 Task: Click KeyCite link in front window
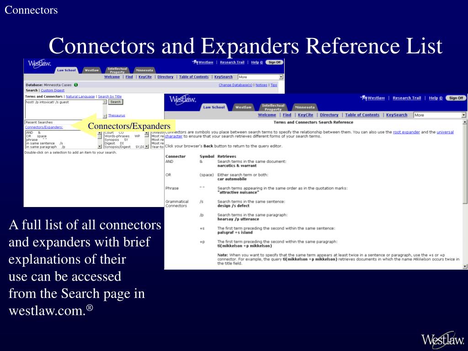point(305,115)
